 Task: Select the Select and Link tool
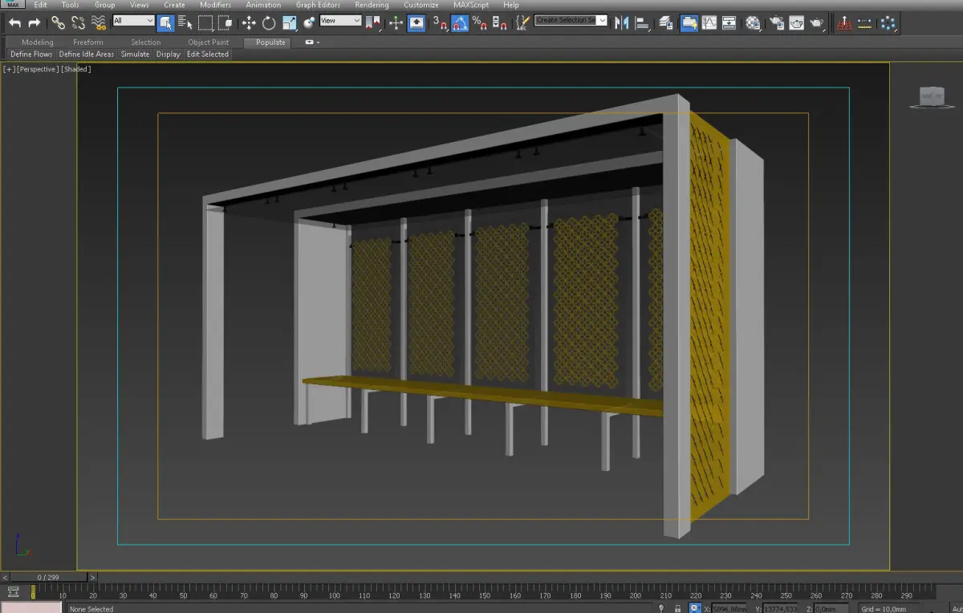click(x=58, y=23)
